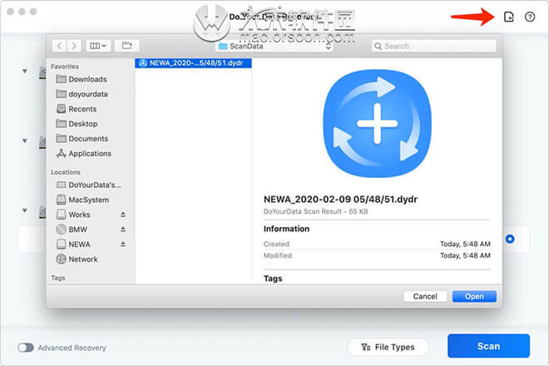Image resolution: width=549 pixels, height=366 pixels.
Task: Open the help question mark icon
Action: click(530, 17)
